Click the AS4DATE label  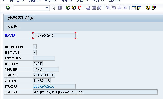click(x=11, y=75)
